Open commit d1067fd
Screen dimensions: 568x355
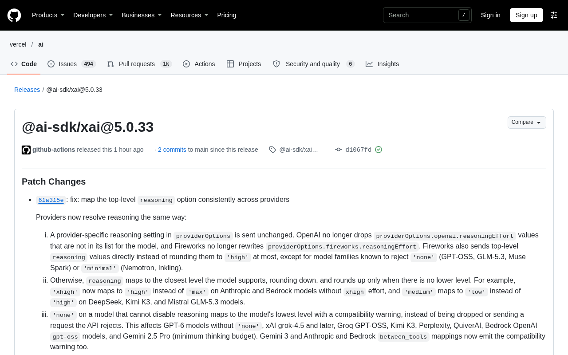359,150
